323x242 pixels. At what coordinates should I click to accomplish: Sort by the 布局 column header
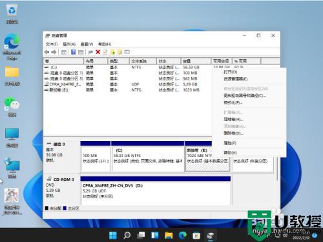tap(96, 61)
